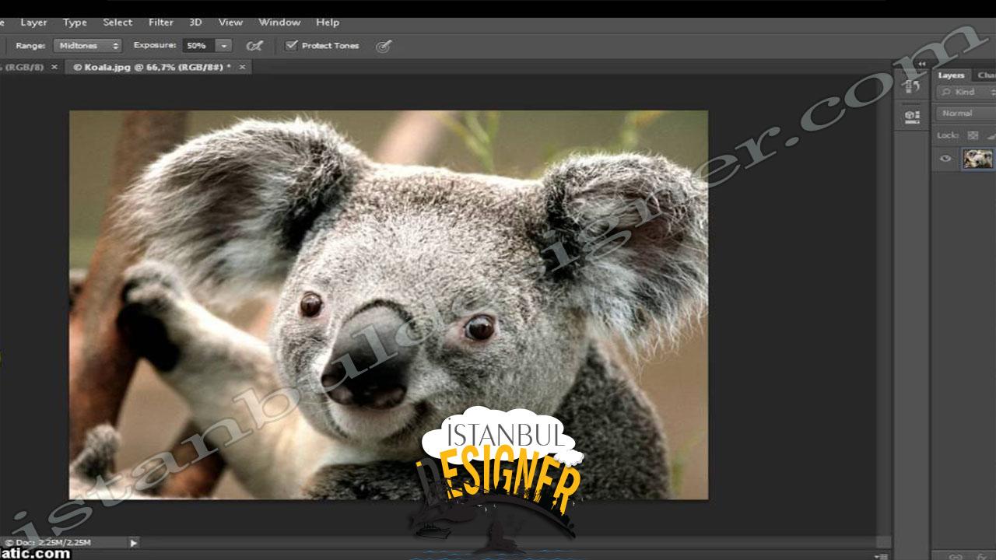Close the first (RGB/8) document tab
This screenshot has width=996, height=560.
(54, 68)
